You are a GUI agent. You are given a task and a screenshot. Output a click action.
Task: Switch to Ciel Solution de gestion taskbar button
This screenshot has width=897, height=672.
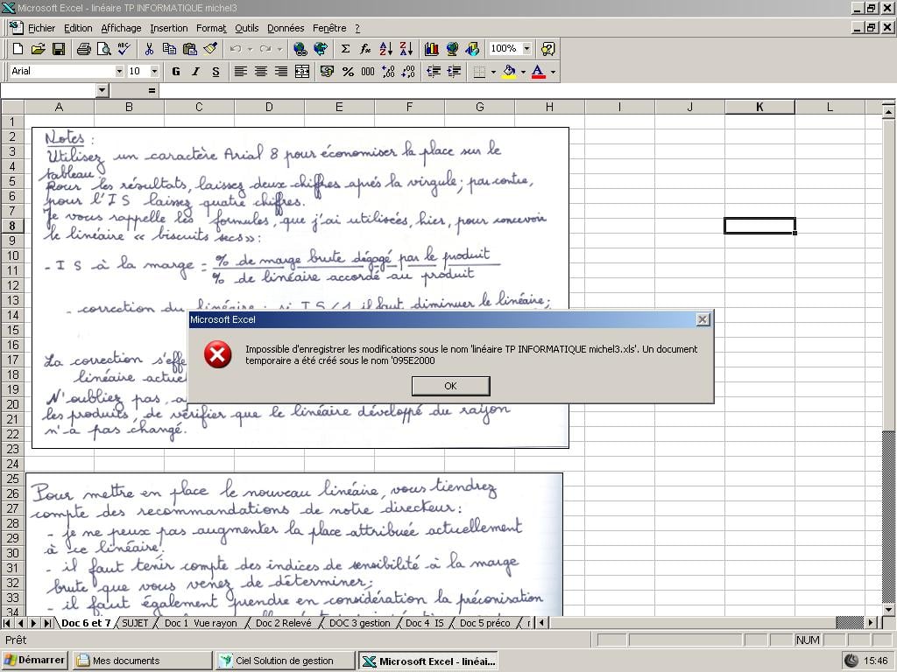click(285, 661)
